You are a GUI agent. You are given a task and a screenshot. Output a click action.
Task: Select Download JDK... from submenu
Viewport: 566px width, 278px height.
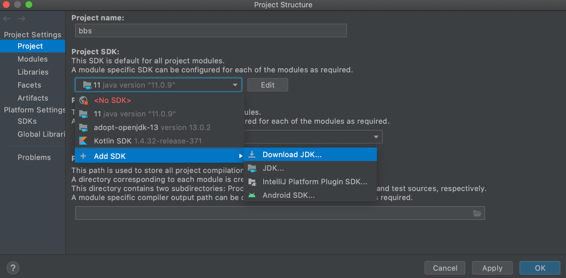pyautogui.click(x=310, y=154)
